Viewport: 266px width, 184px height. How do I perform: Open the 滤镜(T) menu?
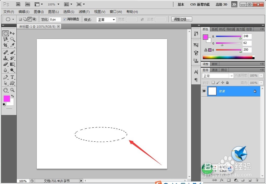coord(84,12)
